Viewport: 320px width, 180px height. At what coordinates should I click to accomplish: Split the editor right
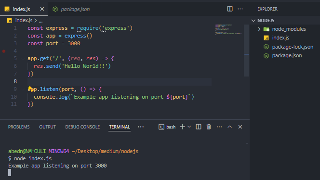(x=230, y=9)
